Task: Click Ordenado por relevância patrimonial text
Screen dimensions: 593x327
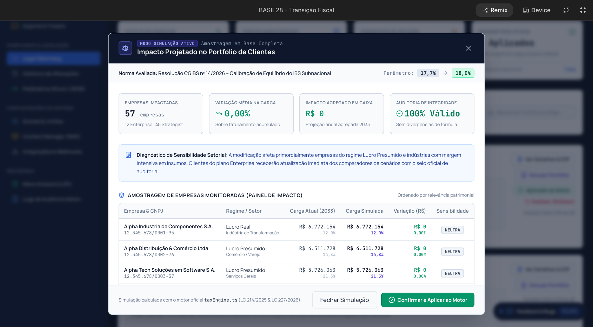Action: (436, 195)
